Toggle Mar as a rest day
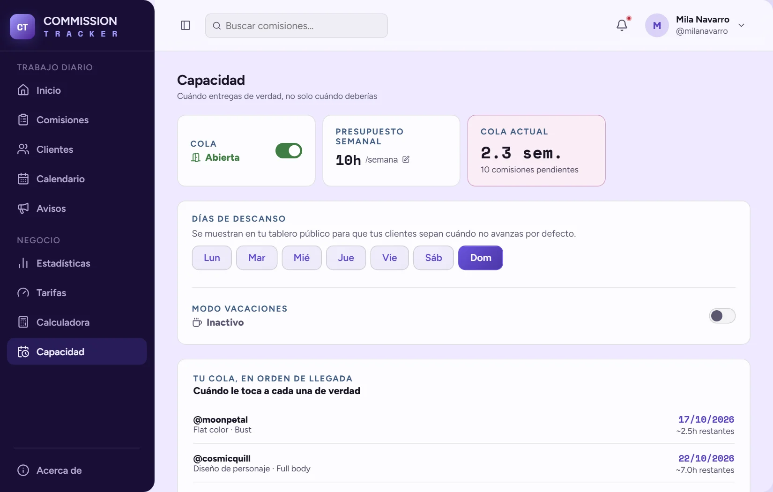This screenshot has height=492, width=773. tap(257, 258)
